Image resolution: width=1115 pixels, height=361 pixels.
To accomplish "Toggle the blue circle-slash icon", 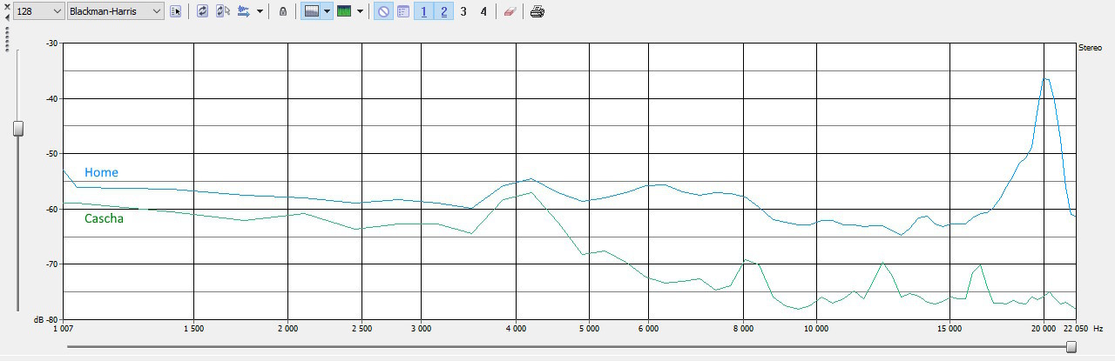I will [383, 11].
